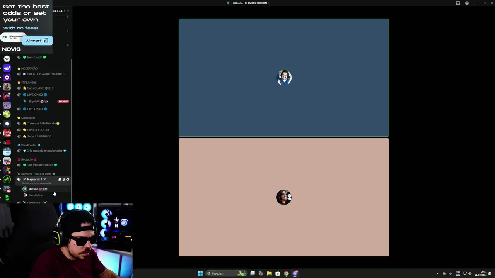Collapse the Subscribers category
Image resolution: width=495 pixels, height=278 pixels.
tap(26, 118)
